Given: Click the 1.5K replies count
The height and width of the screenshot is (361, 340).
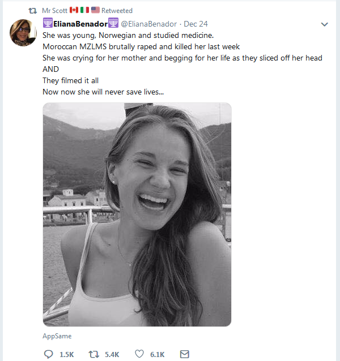Looking at the screenshot, I should (x=66, y=354).
